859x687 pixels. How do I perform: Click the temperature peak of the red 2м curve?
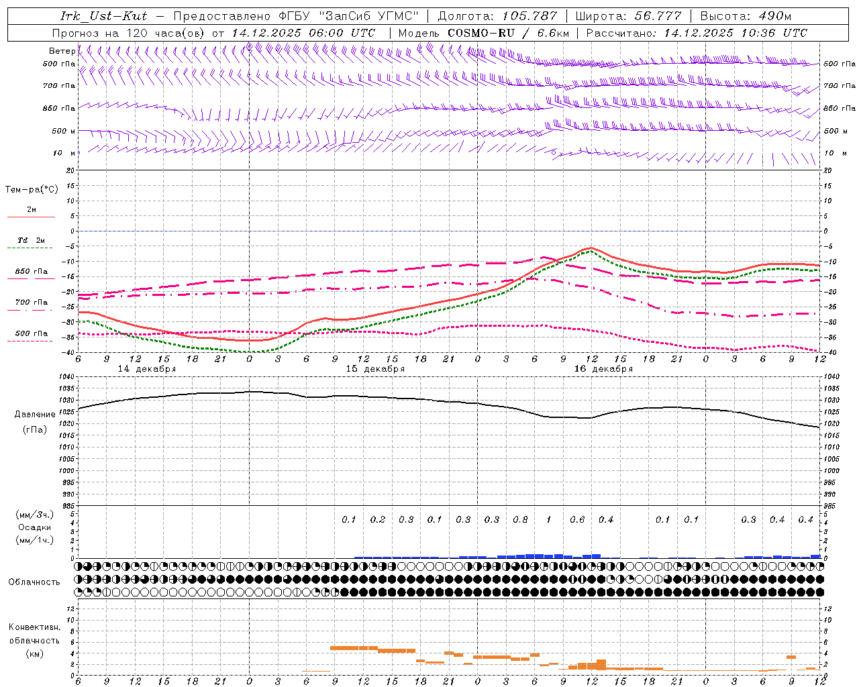pyautogui.click(x=591, y=248)
